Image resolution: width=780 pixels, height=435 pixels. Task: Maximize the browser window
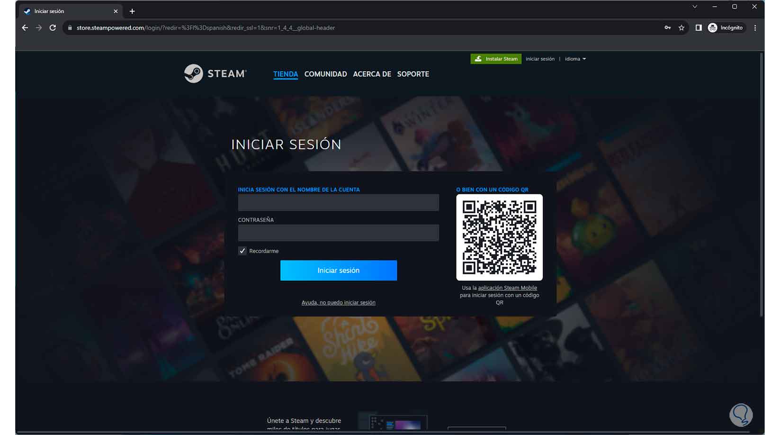pos(735,7)
